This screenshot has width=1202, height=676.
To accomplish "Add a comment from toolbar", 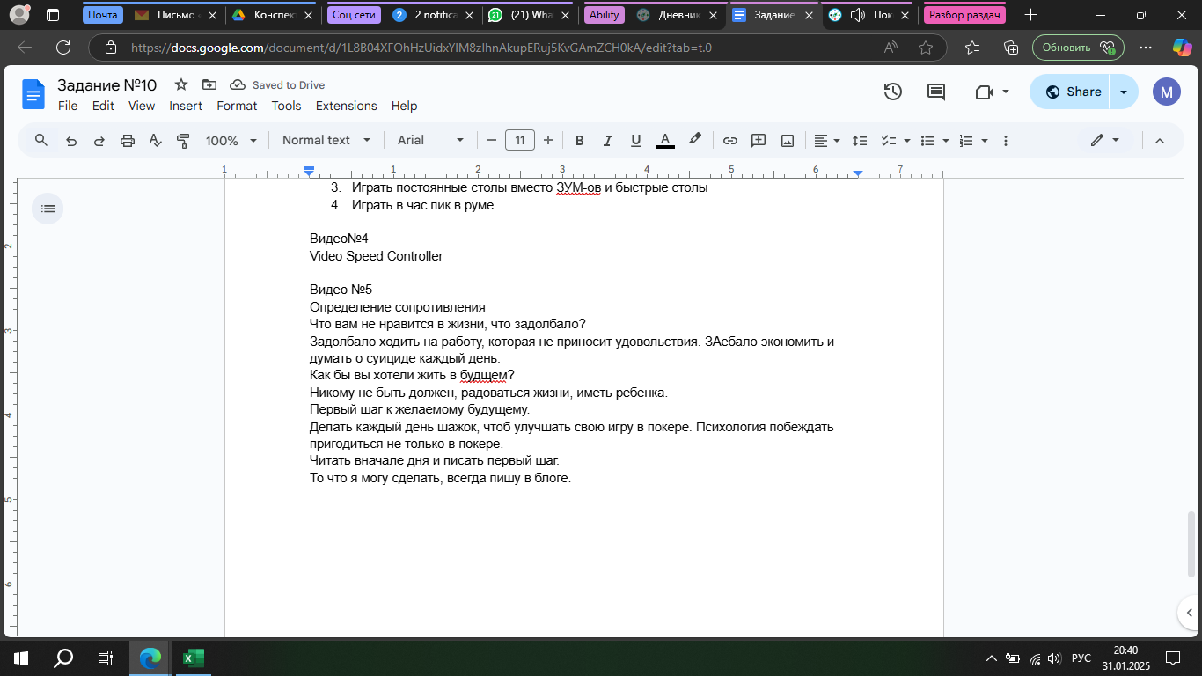I will 759,140.
